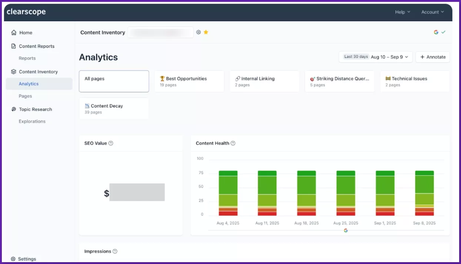The width and height of the screenshot is (461, 264).
Task: Click the Content Inventory name field
Action: coord(161,32)
